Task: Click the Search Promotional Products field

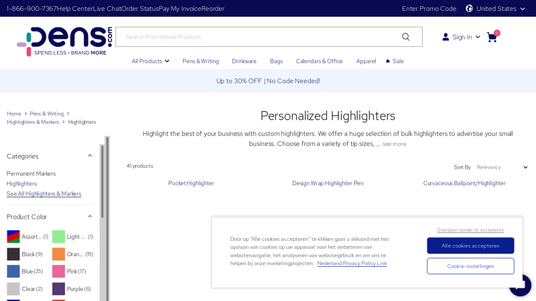Action: coord(258,37)
